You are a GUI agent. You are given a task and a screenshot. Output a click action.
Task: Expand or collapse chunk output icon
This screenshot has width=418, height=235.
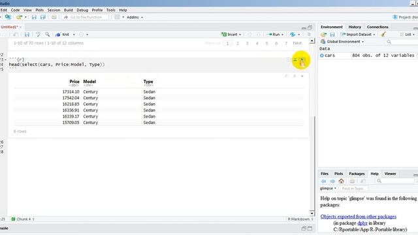point(295,76)
